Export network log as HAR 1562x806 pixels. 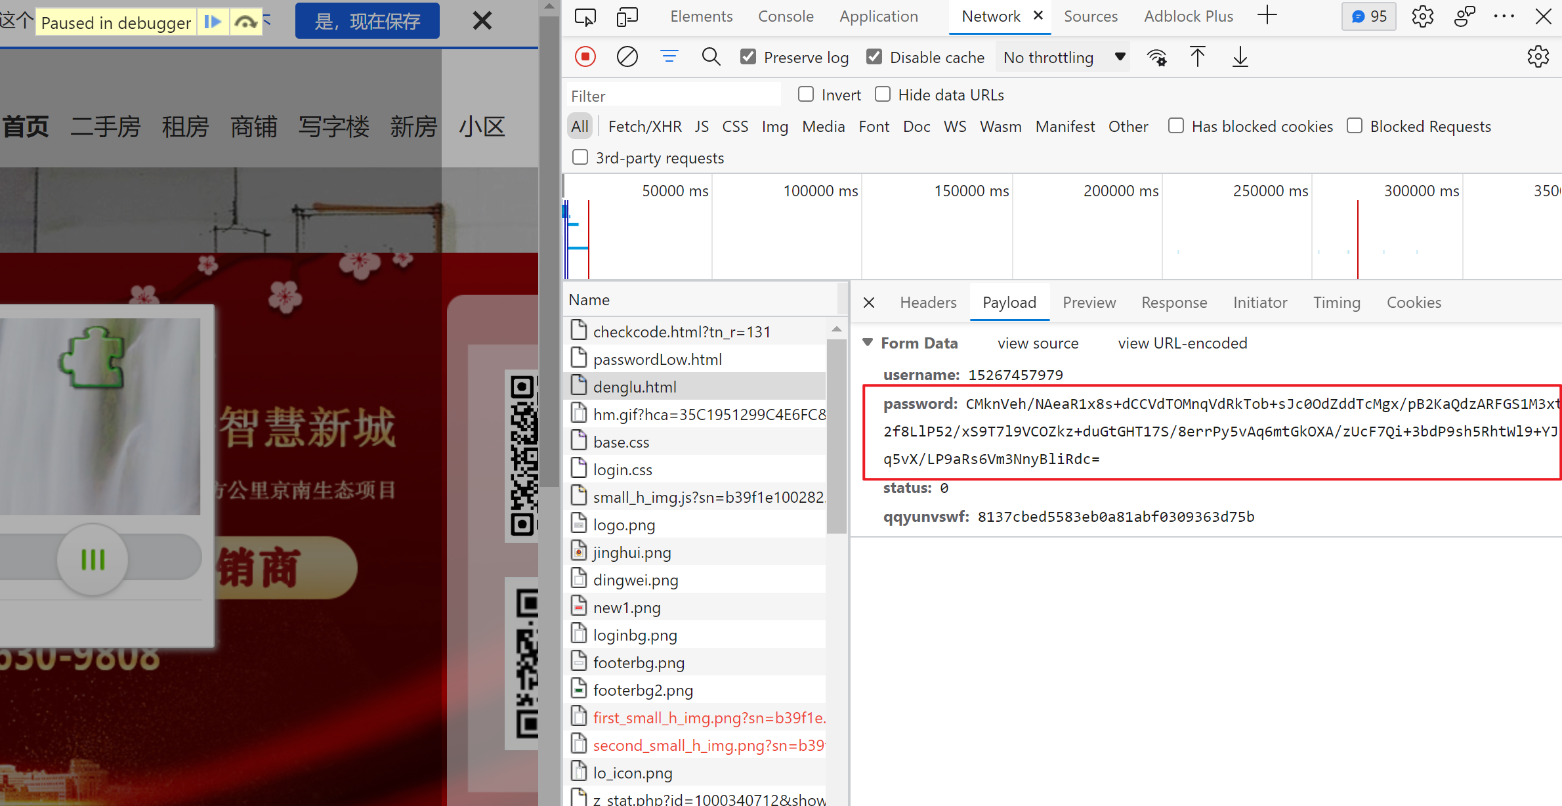[x=1240, y=56]
